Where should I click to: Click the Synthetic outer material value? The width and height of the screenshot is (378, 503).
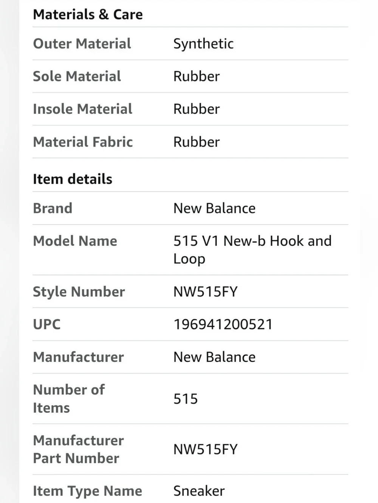(x=203, y=44)
